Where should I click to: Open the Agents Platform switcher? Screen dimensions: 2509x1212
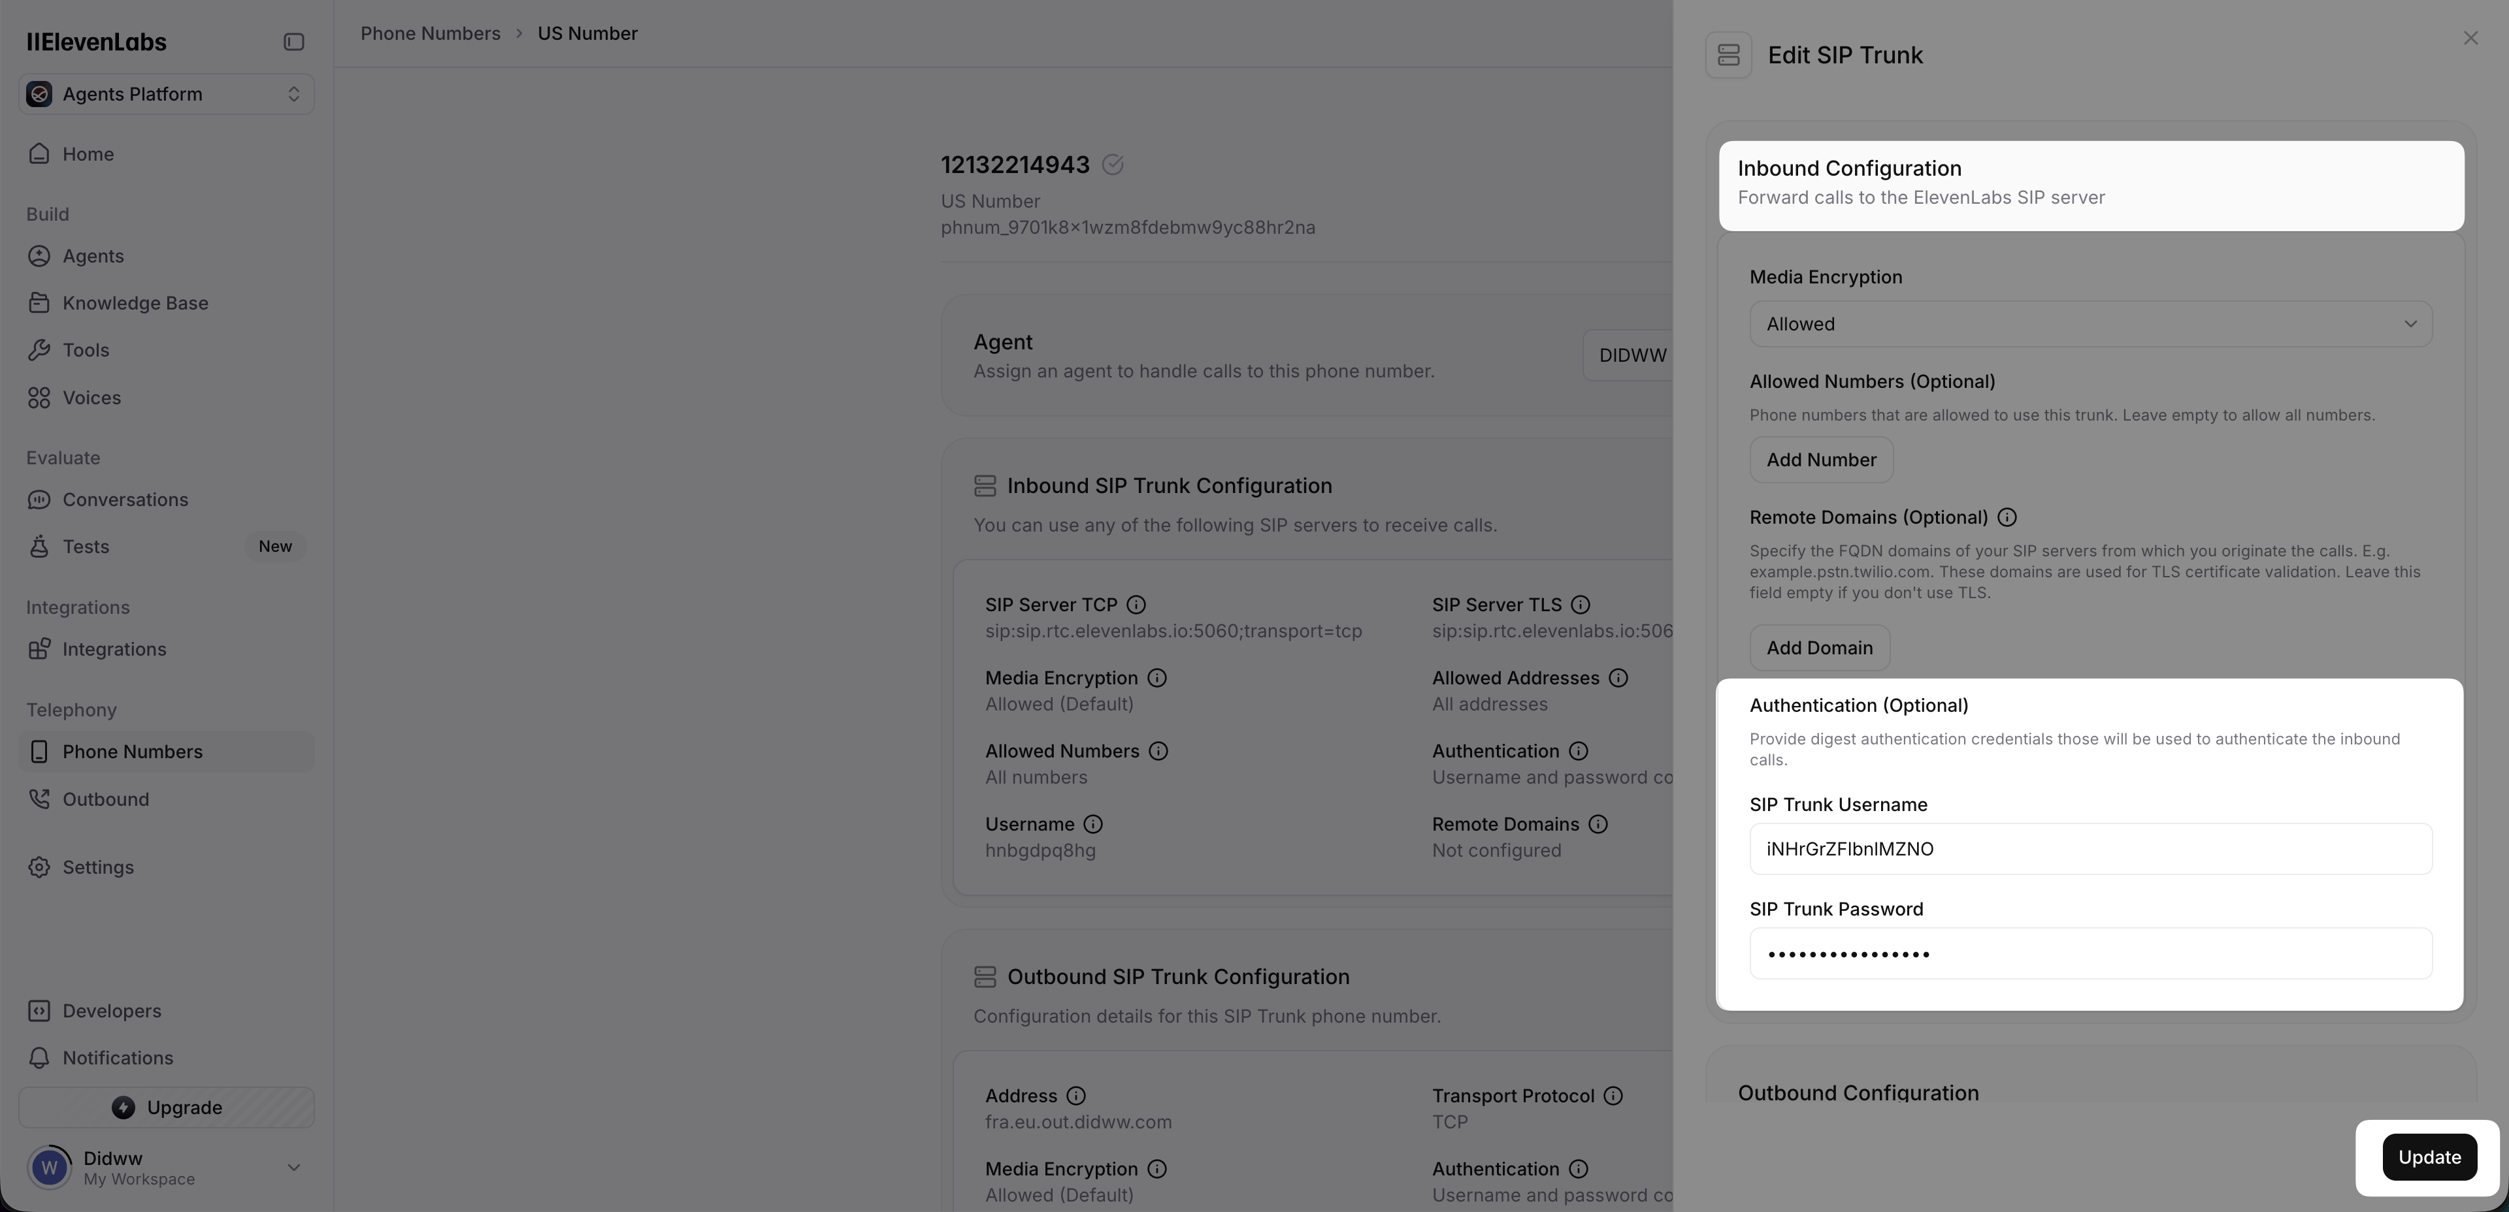pos(167,95)
